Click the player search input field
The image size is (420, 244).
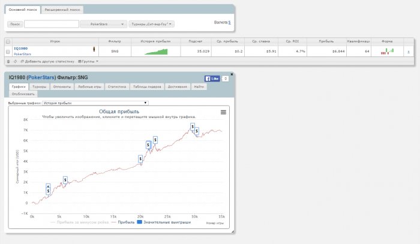click(52, 24)
